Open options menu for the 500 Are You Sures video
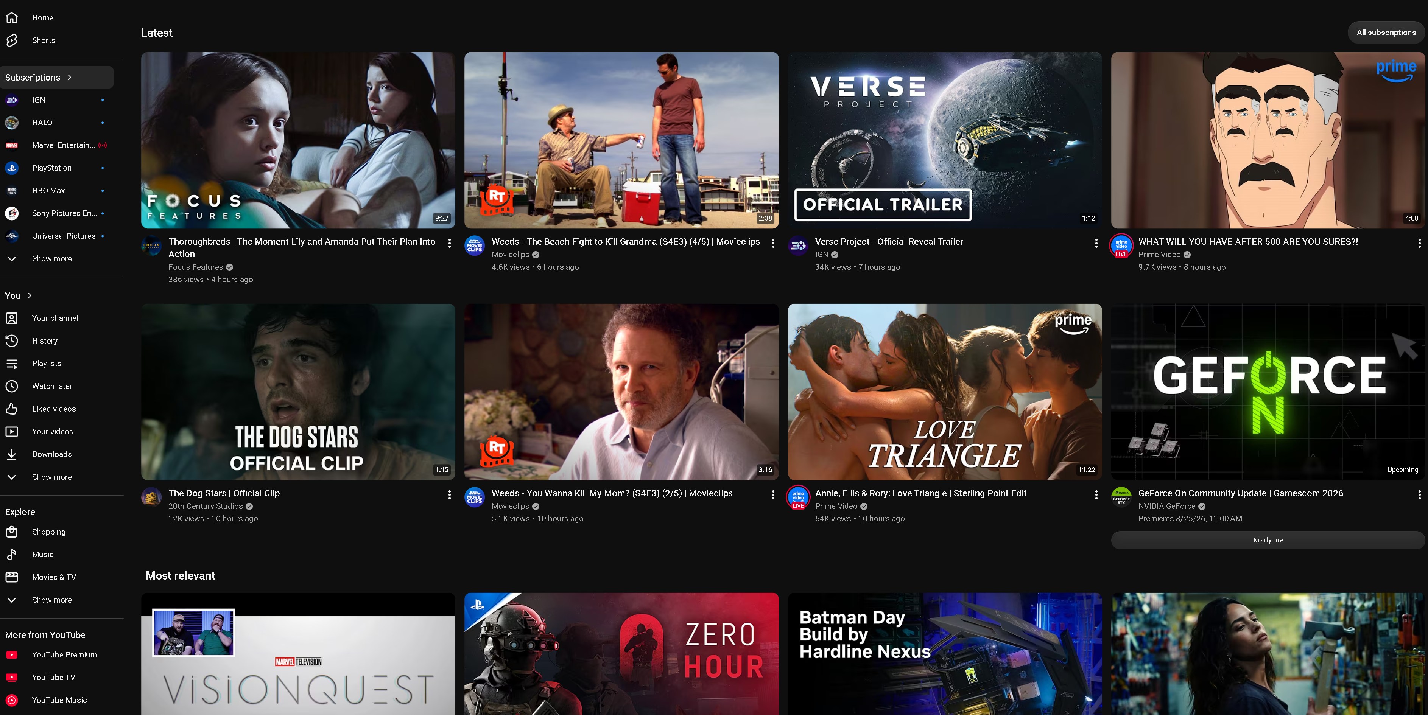 1420,243
